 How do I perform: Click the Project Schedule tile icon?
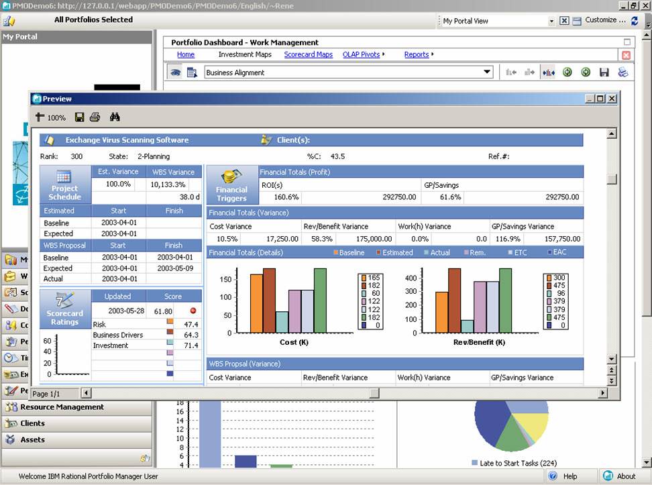point(64,176)
